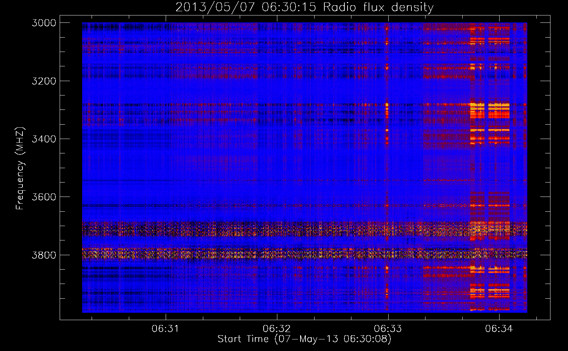Click the plot title 'Radio flux density'
Screen dimensions: 568x351
378,7
